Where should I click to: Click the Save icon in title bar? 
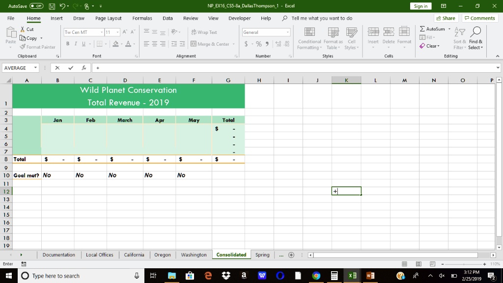[52, 6]
